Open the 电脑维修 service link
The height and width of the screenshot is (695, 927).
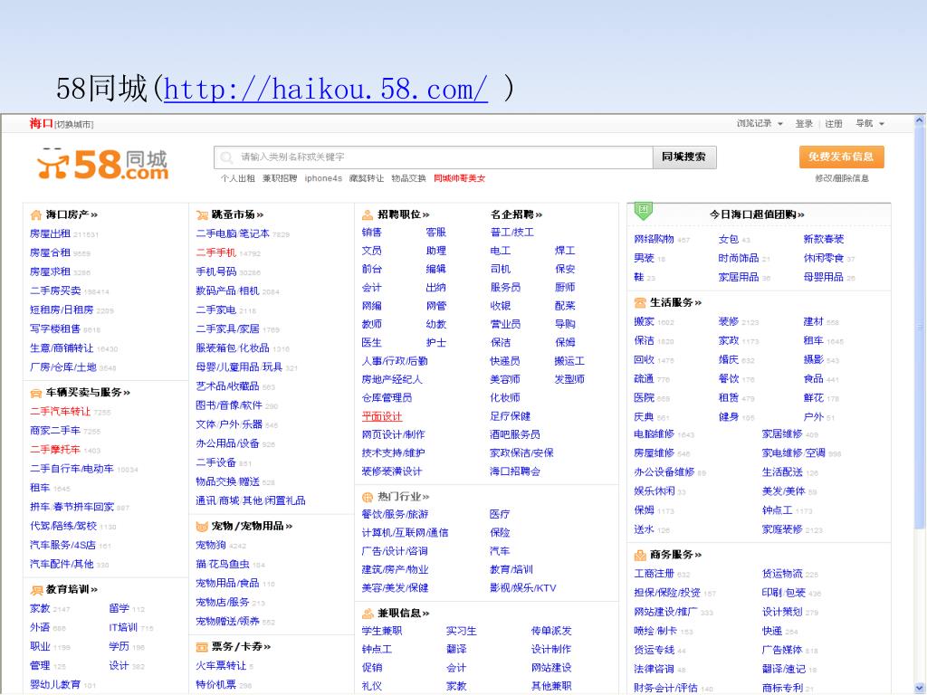tap(655, 434)
